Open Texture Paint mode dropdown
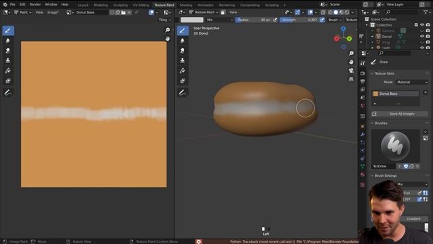This screenshot has width=433, height=244. (x=204, y=12)
